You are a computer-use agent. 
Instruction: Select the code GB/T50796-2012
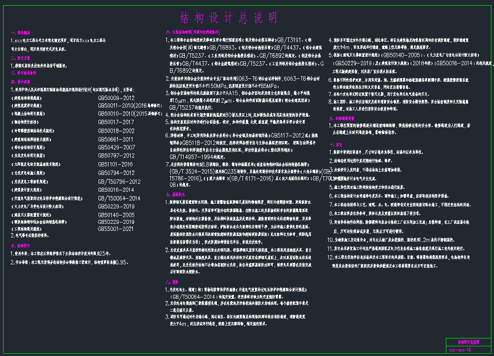pos(119,182)
